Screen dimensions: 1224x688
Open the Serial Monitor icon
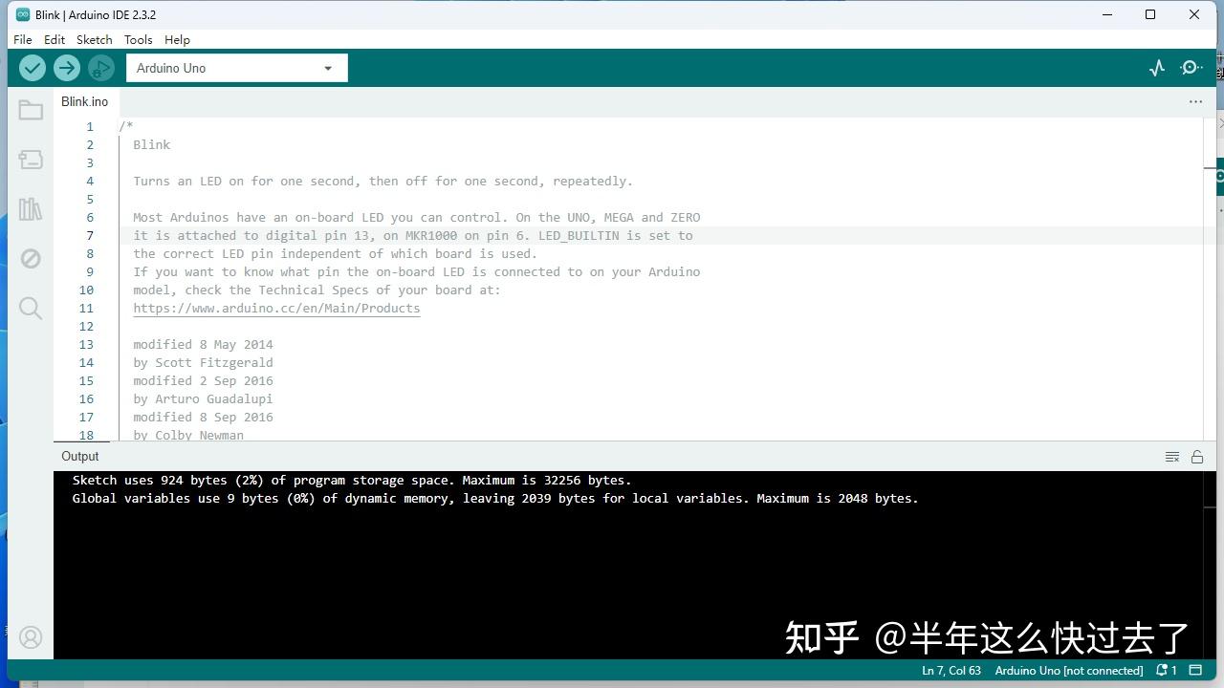pyautogui.click(x=1191, y=68)
